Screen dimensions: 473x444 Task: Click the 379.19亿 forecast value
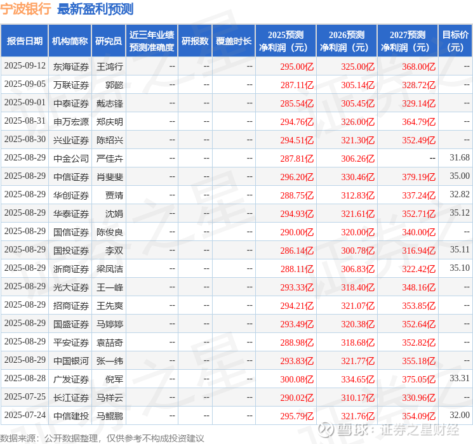pyautogui.click(x=418, y=177)
